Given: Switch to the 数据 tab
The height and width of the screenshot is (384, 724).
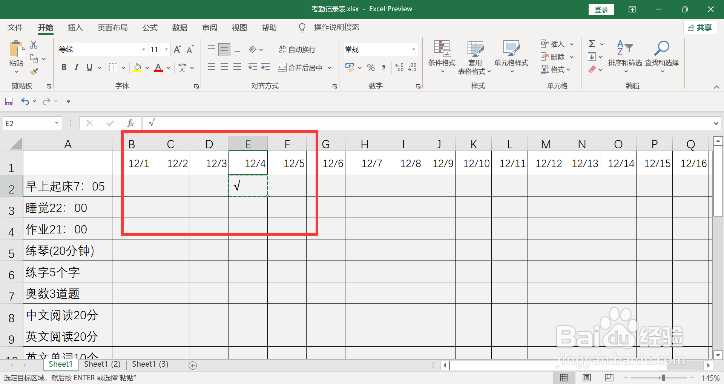Looking at the screenshot, I should [x=179, y=27].
